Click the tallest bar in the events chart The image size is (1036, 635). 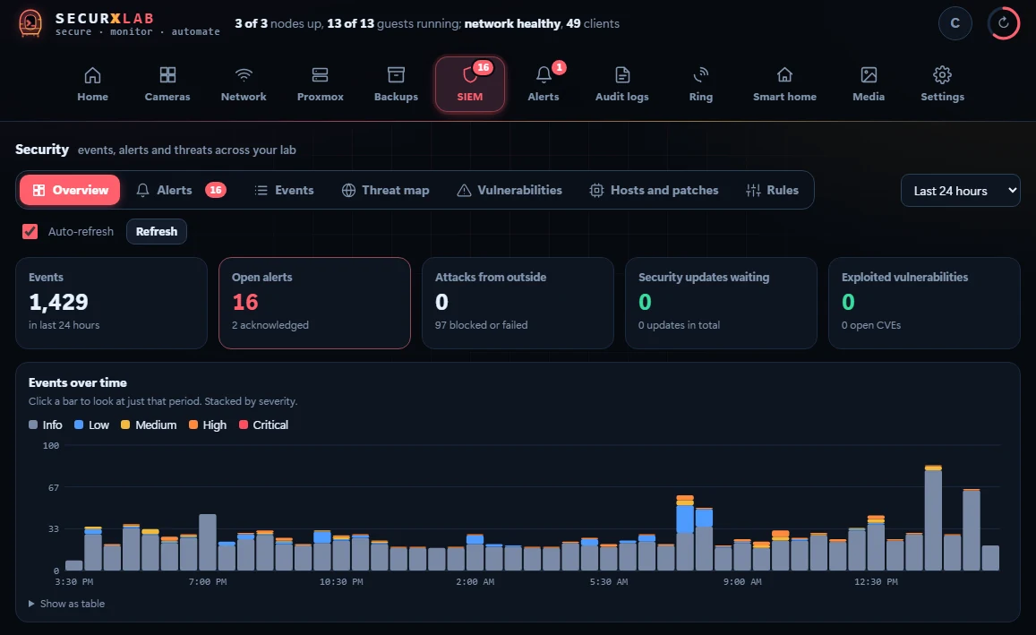[933, 518]
